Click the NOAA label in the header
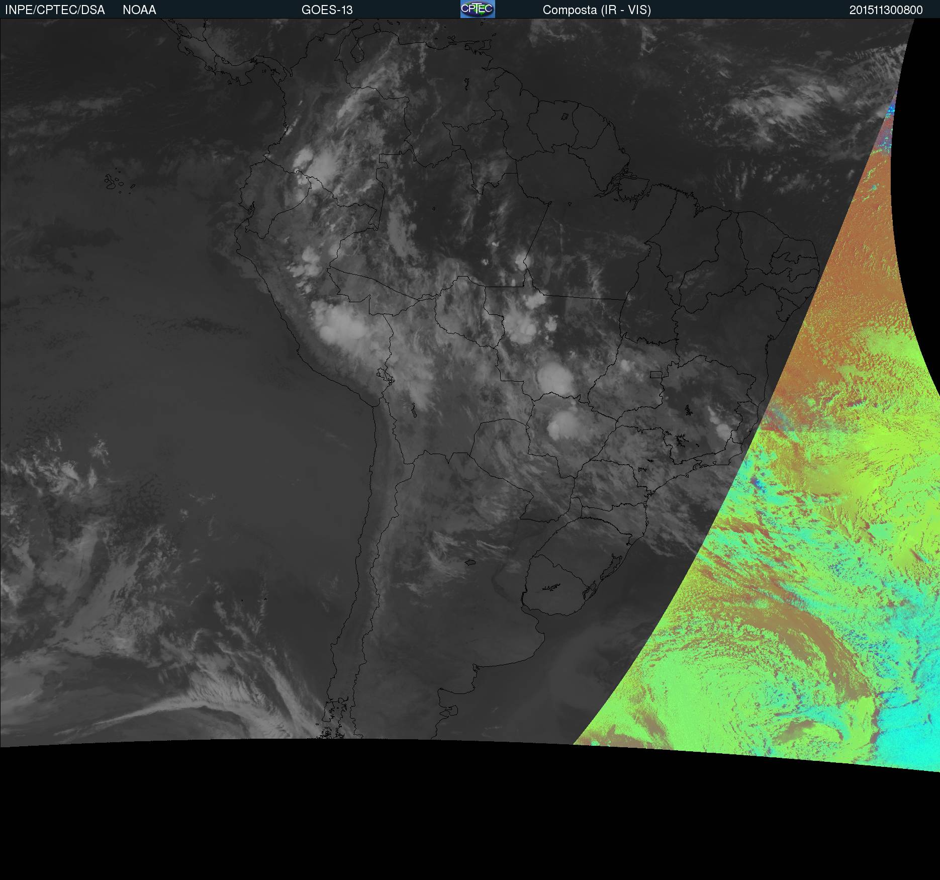940x880 pixels. pyautogui.click(x=139, y=10)
